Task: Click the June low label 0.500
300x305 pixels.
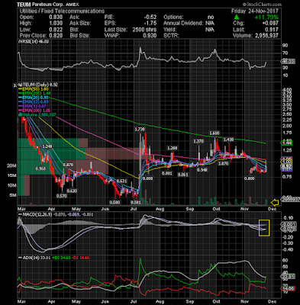Action: click(115, 202)
